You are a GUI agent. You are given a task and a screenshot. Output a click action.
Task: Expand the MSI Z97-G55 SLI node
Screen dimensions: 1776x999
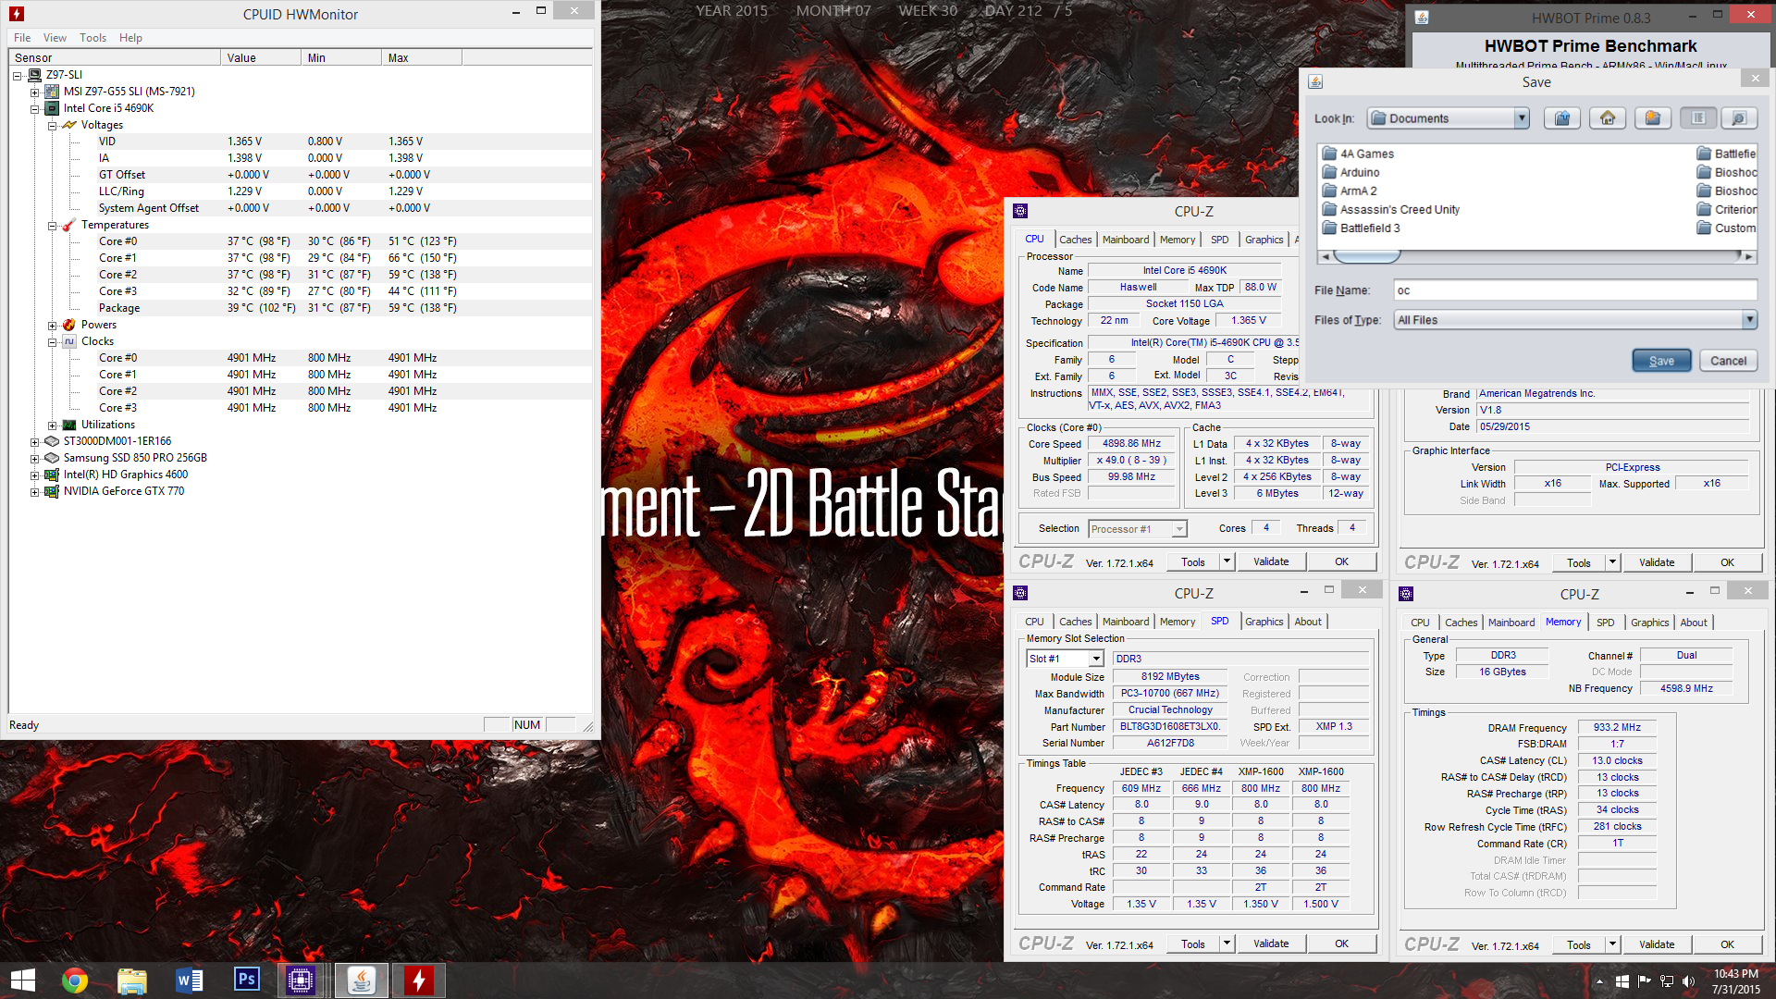click(35, 92)
